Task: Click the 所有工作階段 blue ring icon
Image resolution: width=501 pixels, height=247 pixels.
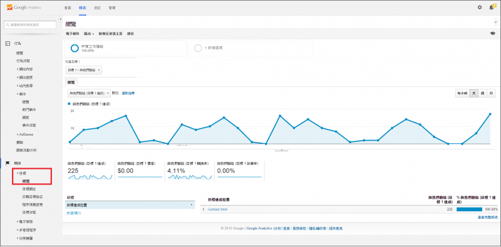Action: click(75, 48)
